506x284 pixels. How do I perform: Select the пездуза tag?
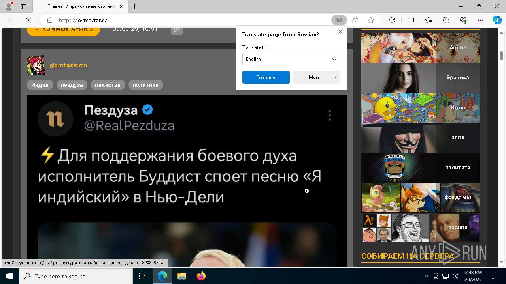pos(72,85)
